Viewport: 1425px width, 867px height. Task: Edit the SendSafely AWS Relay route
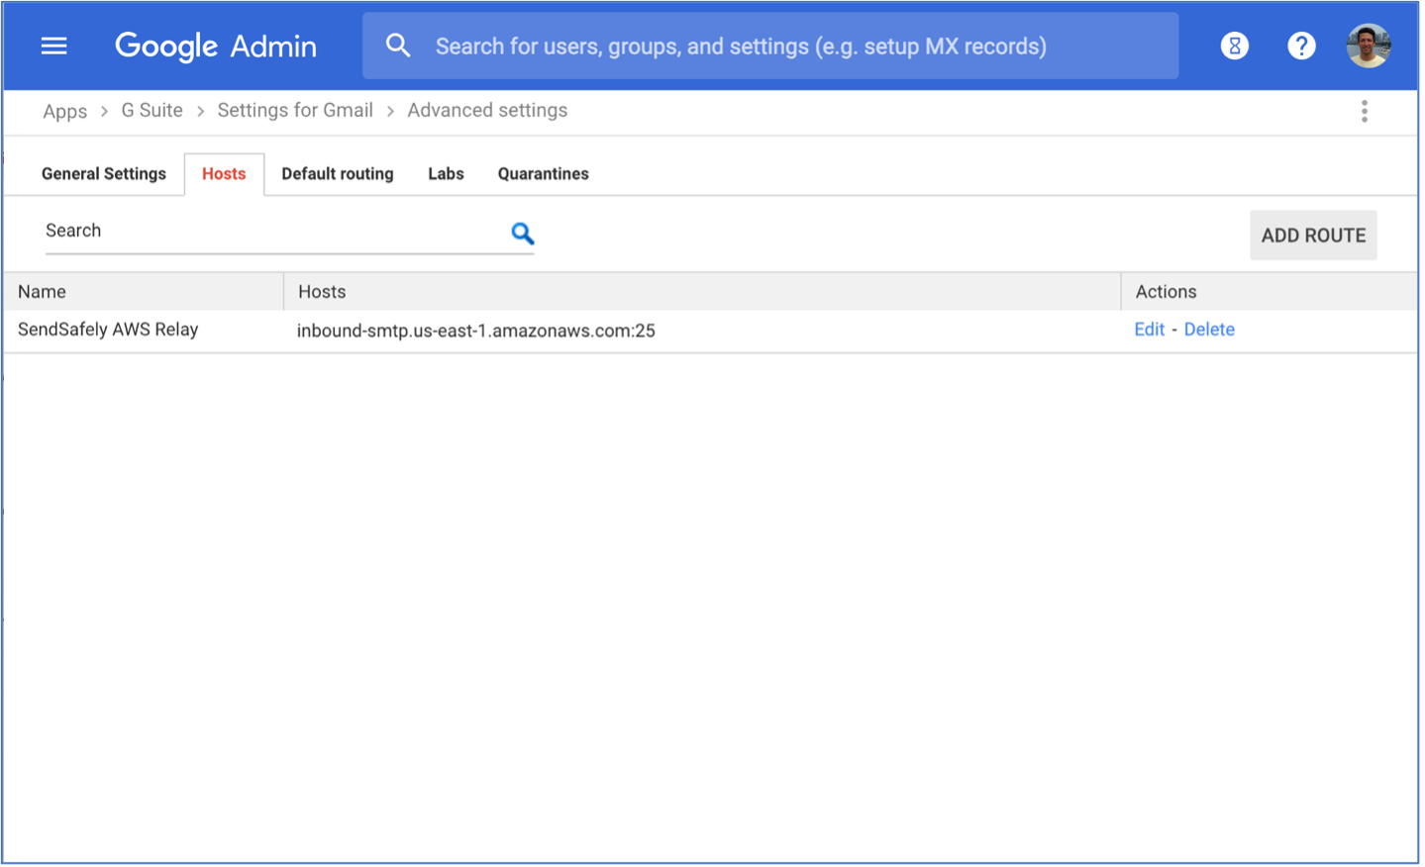tap(1149, 330)
